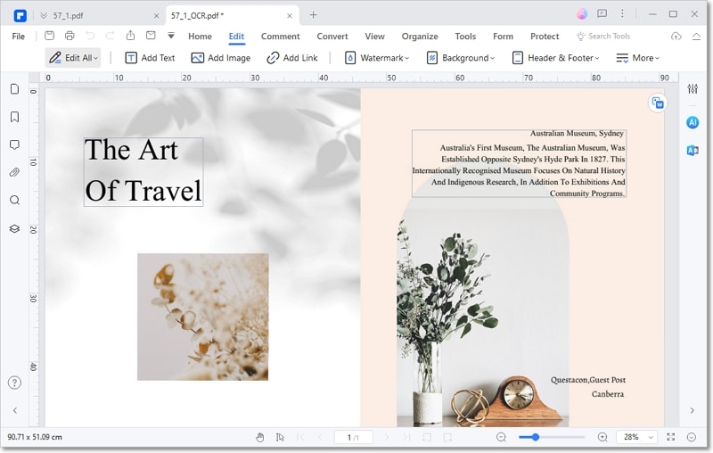Click the cloud upload icon
This screenshot has height=453, width=713.
point(676,36)
